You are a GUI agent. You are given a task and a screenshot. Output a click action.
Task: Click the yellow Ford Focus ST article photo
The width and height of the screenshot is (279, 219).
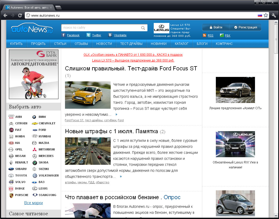(x=88, y=95)
